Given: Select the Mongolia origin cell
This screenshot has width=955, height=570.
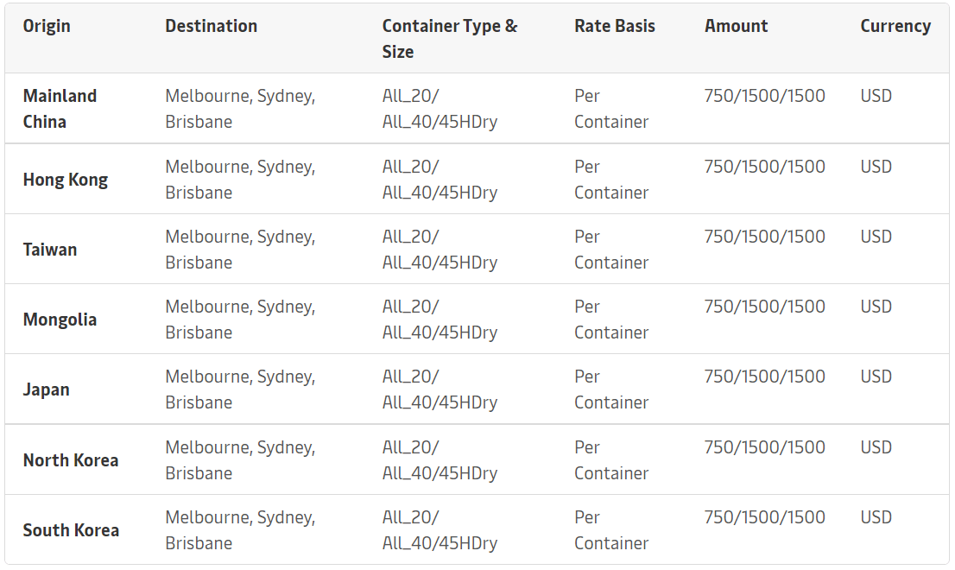Looking at the screenshot, I should 60,320.
